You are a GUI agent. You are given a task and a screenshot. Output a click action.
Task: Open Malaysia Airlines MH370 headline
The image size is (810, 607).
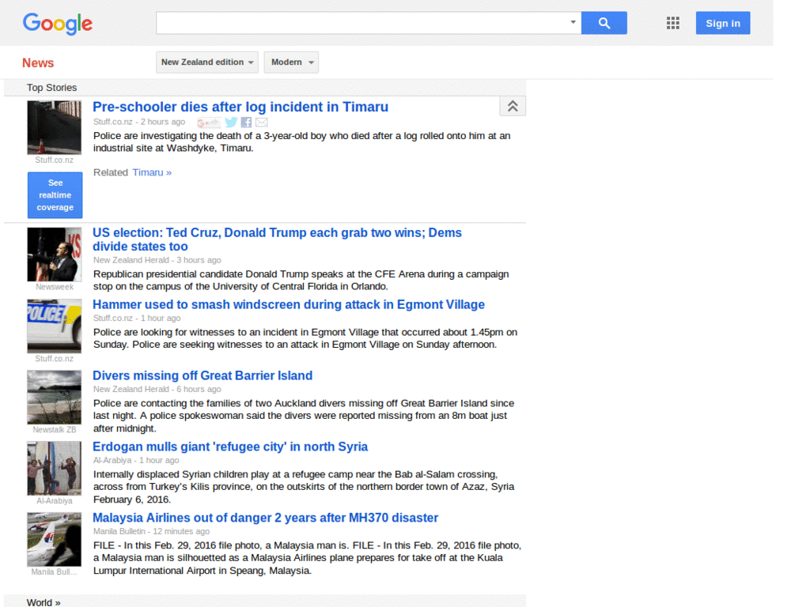click(x=266, y=518)
